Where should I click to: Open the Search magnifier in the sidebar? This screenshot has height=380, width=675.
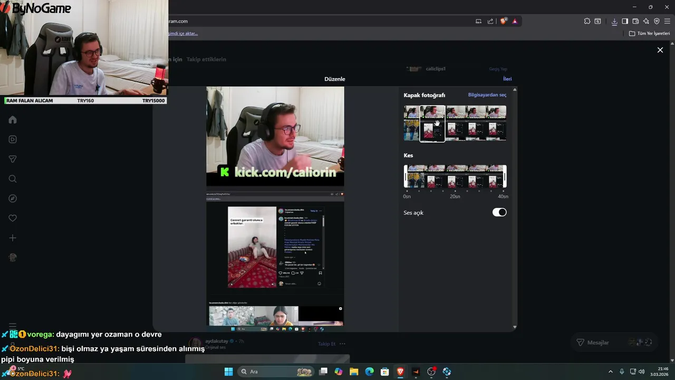(13, 179)
